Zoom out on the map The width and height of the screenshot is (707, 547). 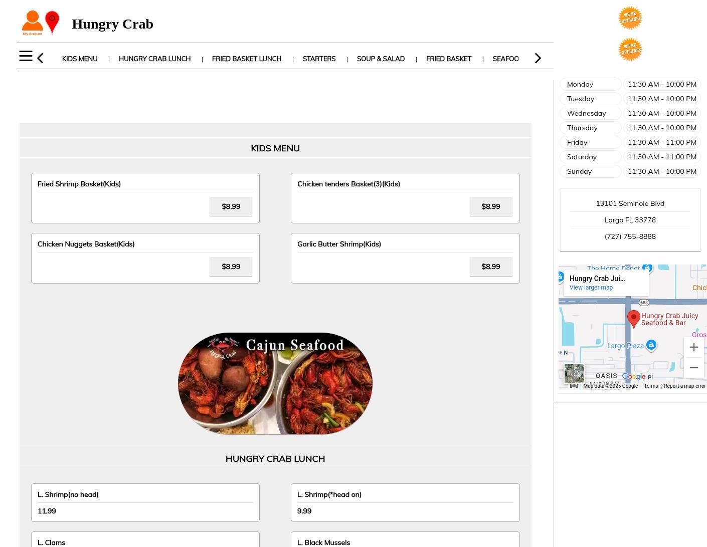(694, 368)
